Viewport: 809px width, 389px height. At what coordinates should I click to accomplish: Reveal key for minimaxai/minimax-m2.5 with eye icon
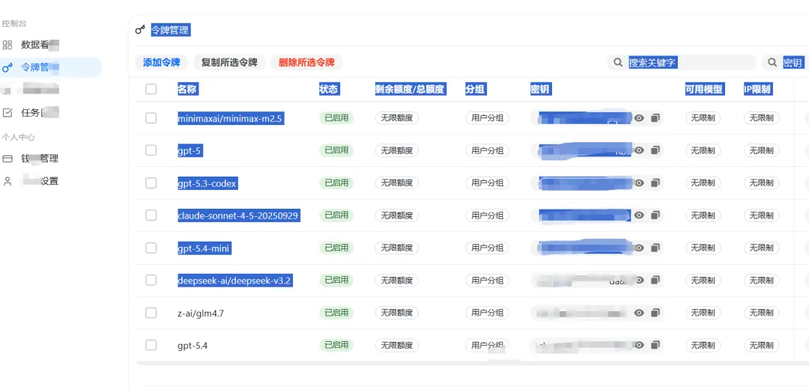pyautogui.click(x=639, y=118)
